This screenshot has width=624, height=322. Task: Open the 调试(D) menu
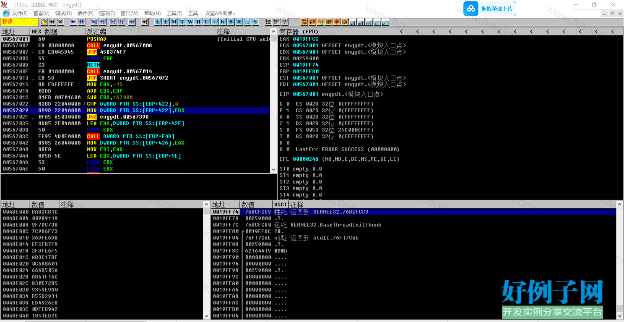click(x=63, y=13)
